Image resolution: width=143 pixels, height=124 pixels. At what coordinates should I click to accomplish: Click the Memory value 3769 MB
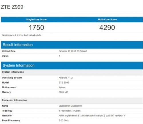tap(63, 92)
